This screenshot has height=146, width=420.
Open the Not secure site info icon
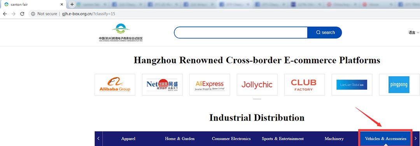click(33, 14)
